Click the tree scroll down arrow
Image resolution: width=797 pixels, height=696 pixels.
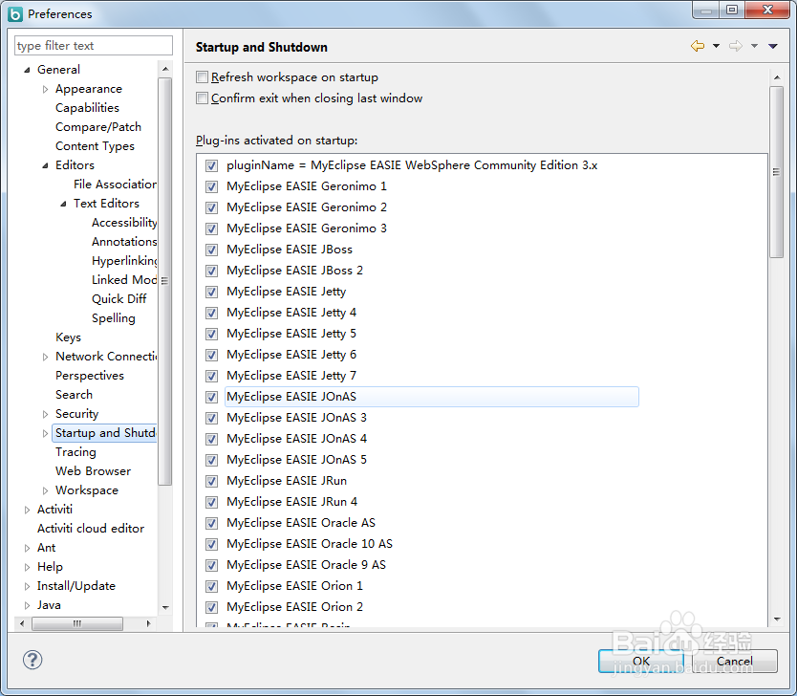tap(165, 607)
